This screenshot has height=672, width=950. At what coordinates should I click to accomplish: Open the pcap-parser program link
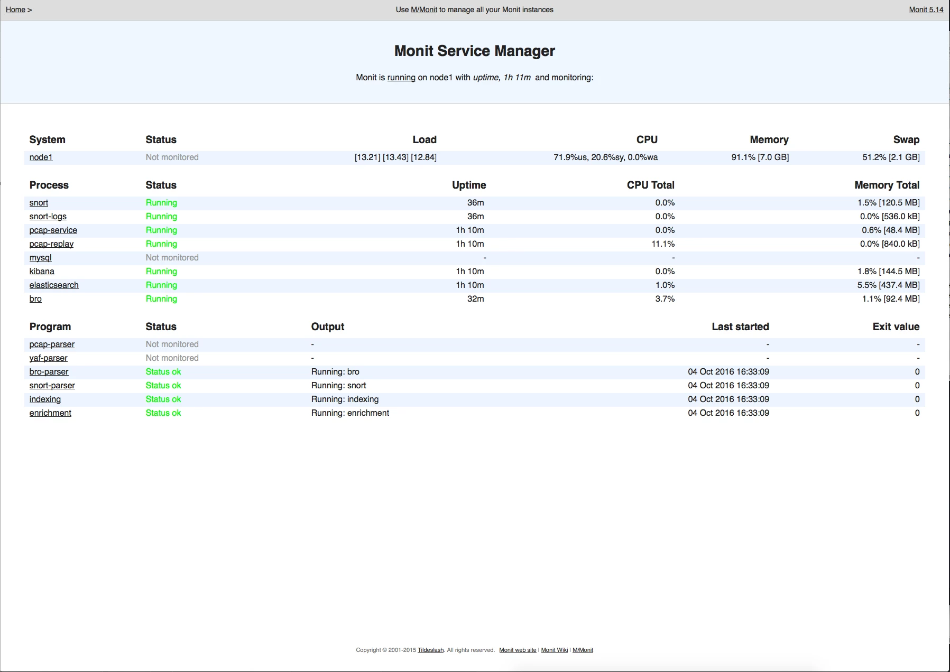52,344
